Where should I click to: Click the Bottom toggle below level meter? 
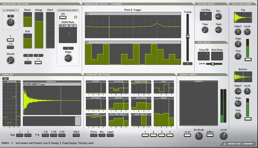click(x=248, y=119)
